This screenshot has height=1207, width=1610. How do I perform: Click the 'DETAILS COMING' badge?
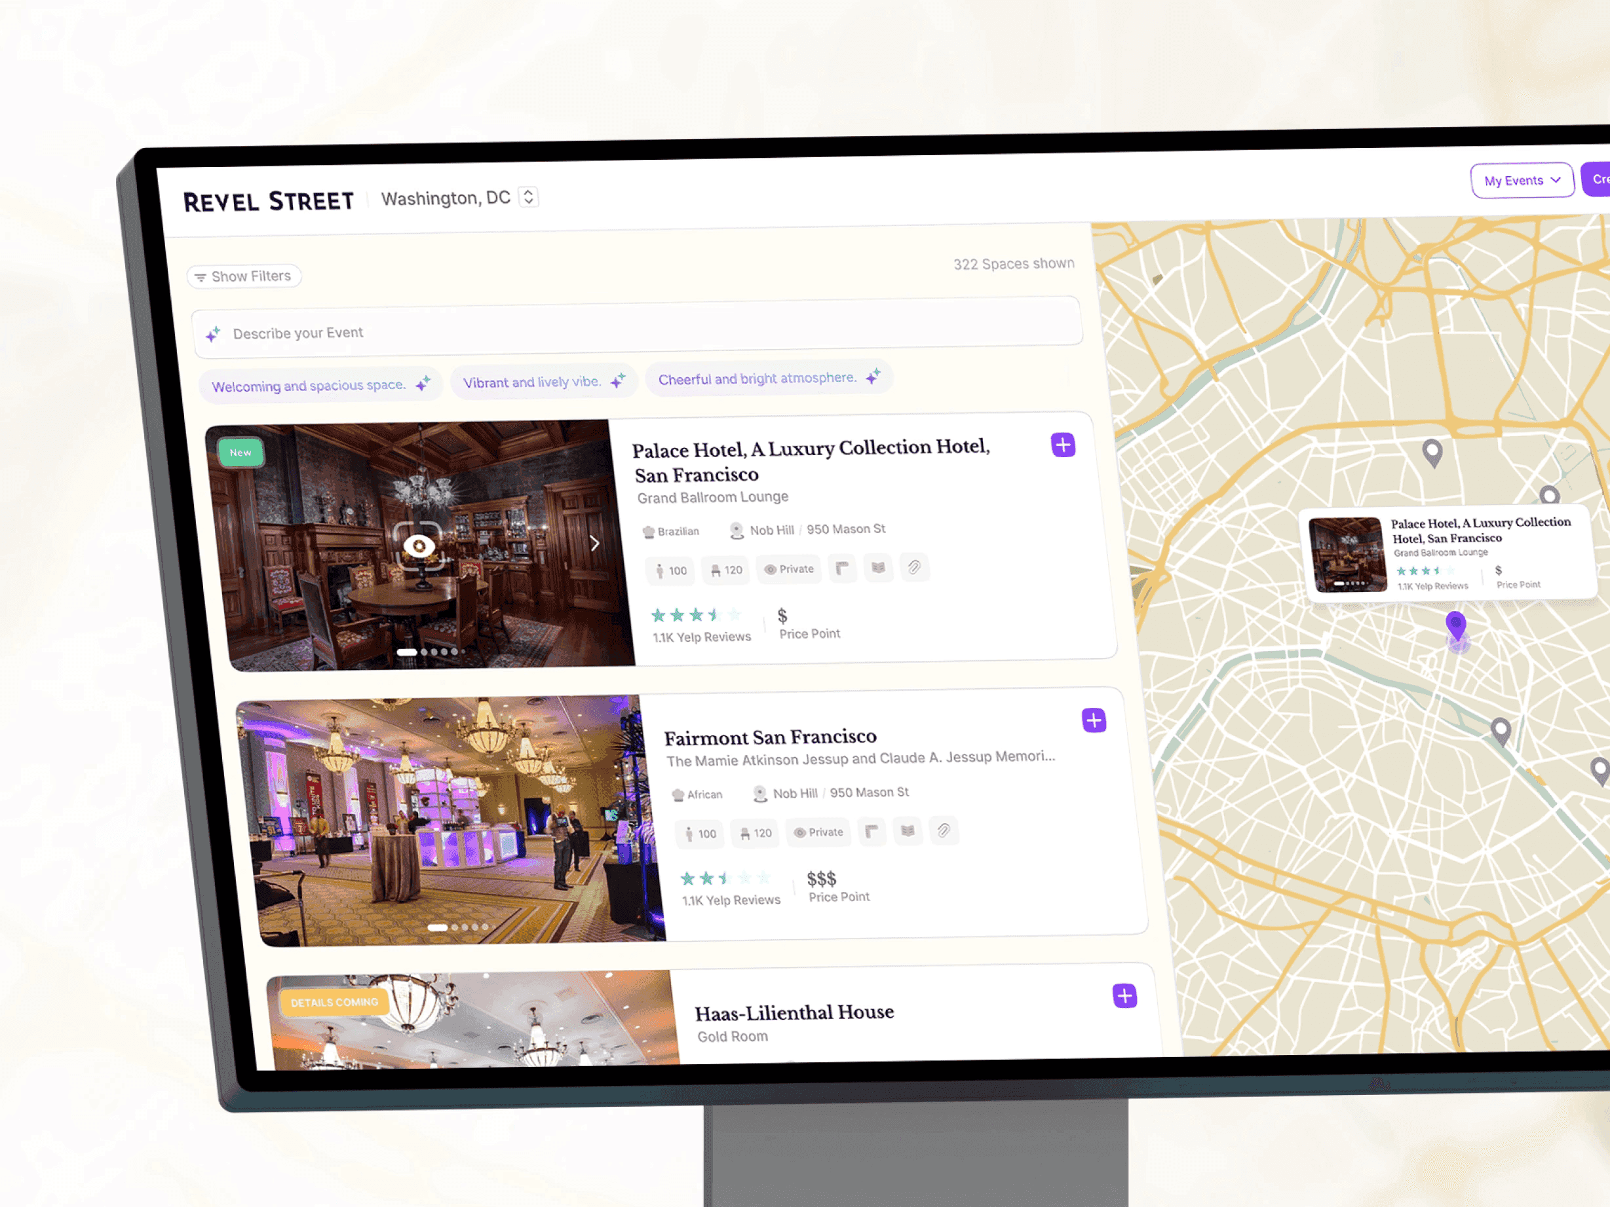click(x=334, y=1002)
